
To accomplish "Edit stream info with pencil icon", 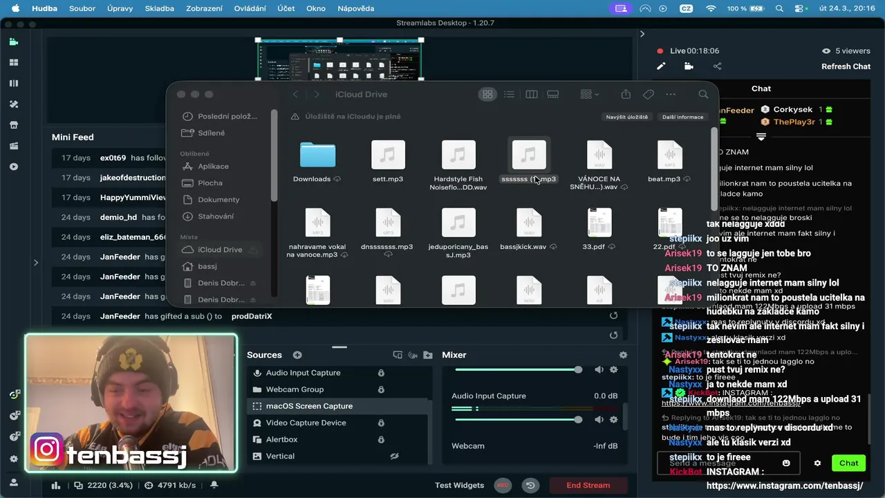I will click(661, 66).
